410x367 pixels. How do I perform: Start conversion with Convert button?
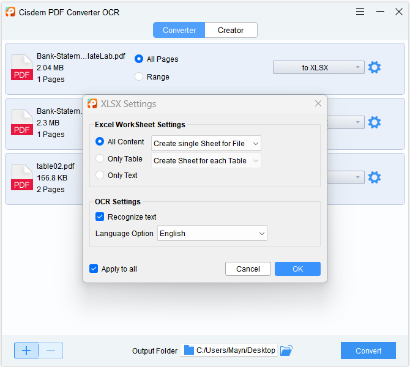pos(368,350)
